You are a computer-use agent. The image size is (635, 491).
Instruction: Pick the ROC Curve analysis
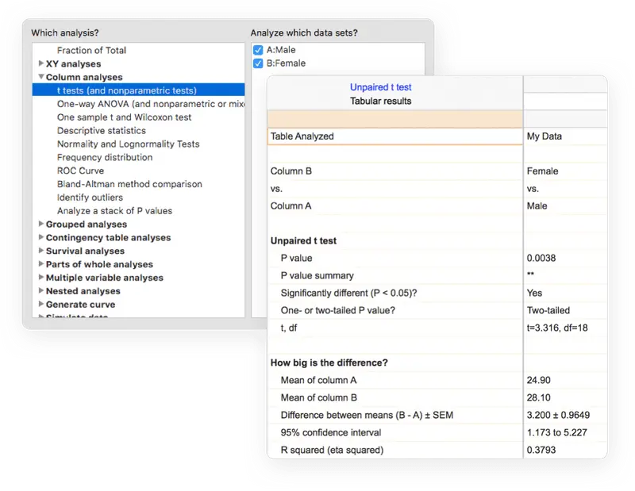(x=80, y=171)
